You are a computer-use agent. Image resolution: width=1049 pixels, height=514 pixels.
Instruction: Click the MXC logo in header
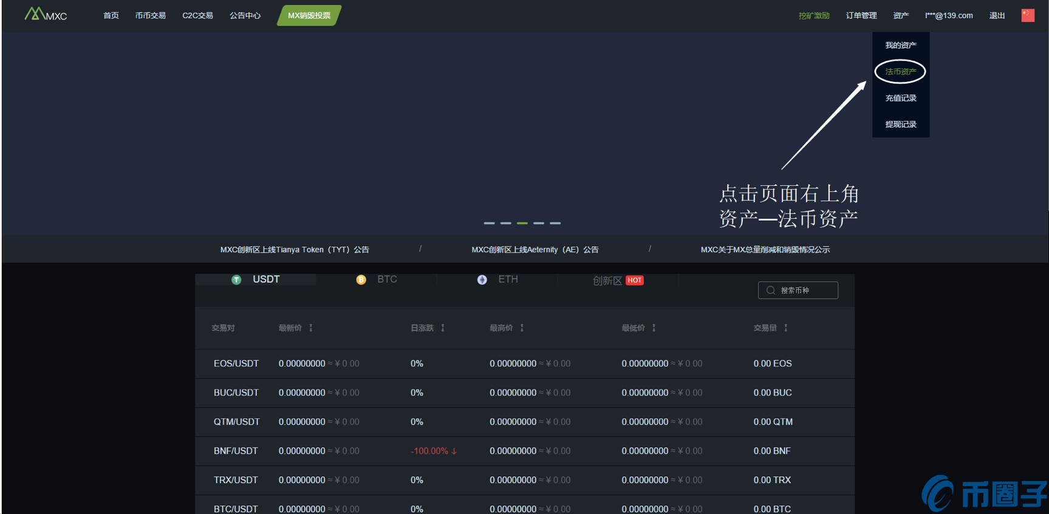point(46,15)
